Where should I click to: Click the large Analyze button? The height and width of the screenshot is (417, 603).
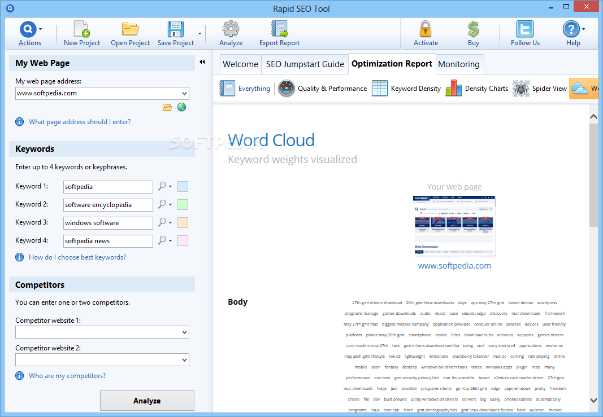tap(147, 401)
